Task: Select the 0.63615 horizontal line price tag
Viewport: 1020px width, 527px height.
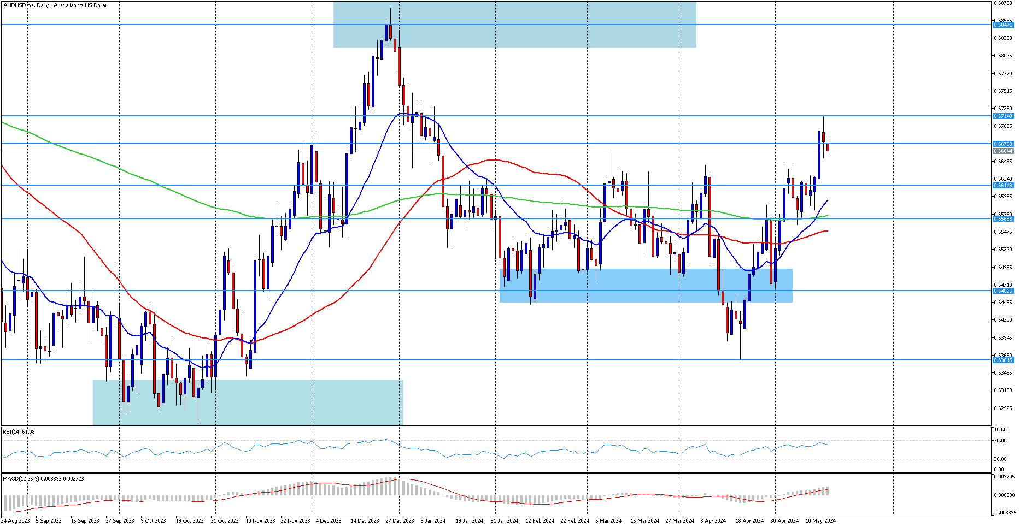Action: point(1003,360)
